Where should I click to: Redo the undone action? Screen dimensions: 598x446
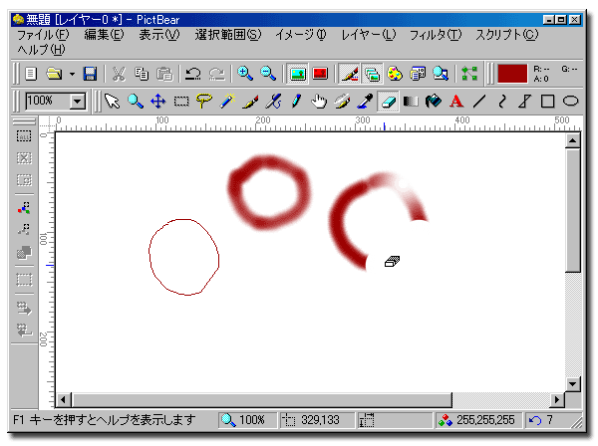(216, 74)
